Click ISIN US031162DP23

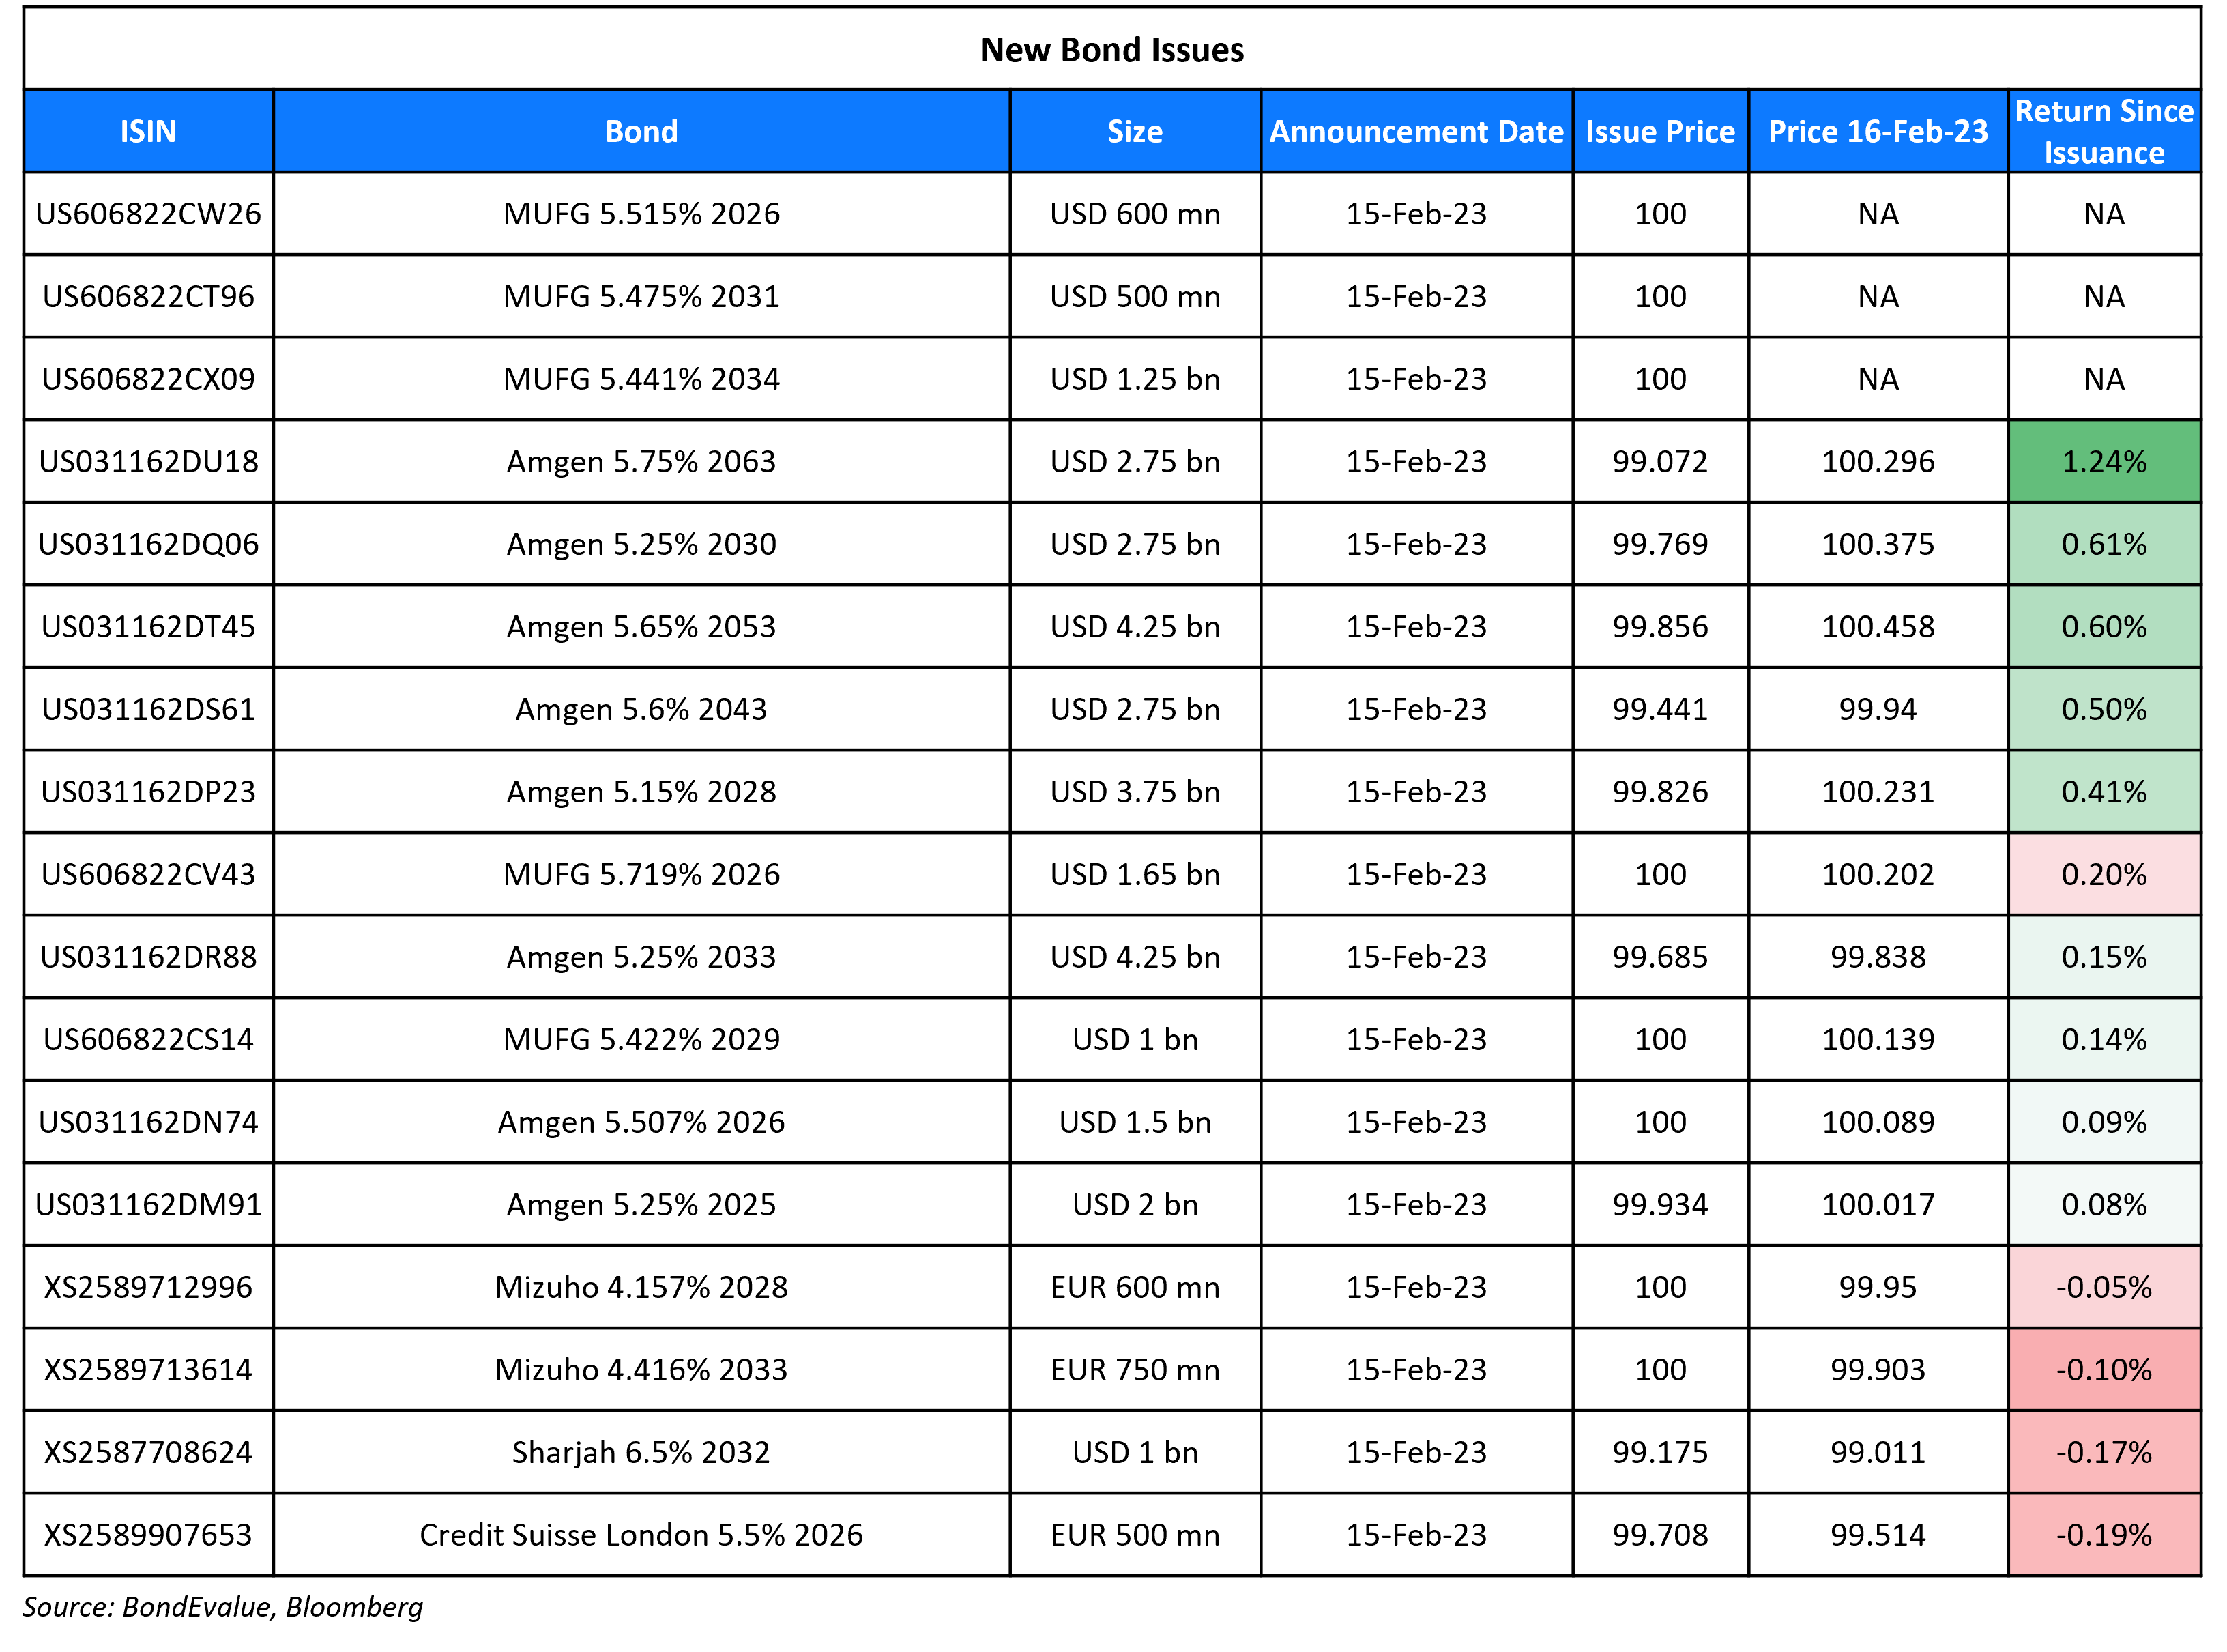pyautogui.click(x=148, y=791)
